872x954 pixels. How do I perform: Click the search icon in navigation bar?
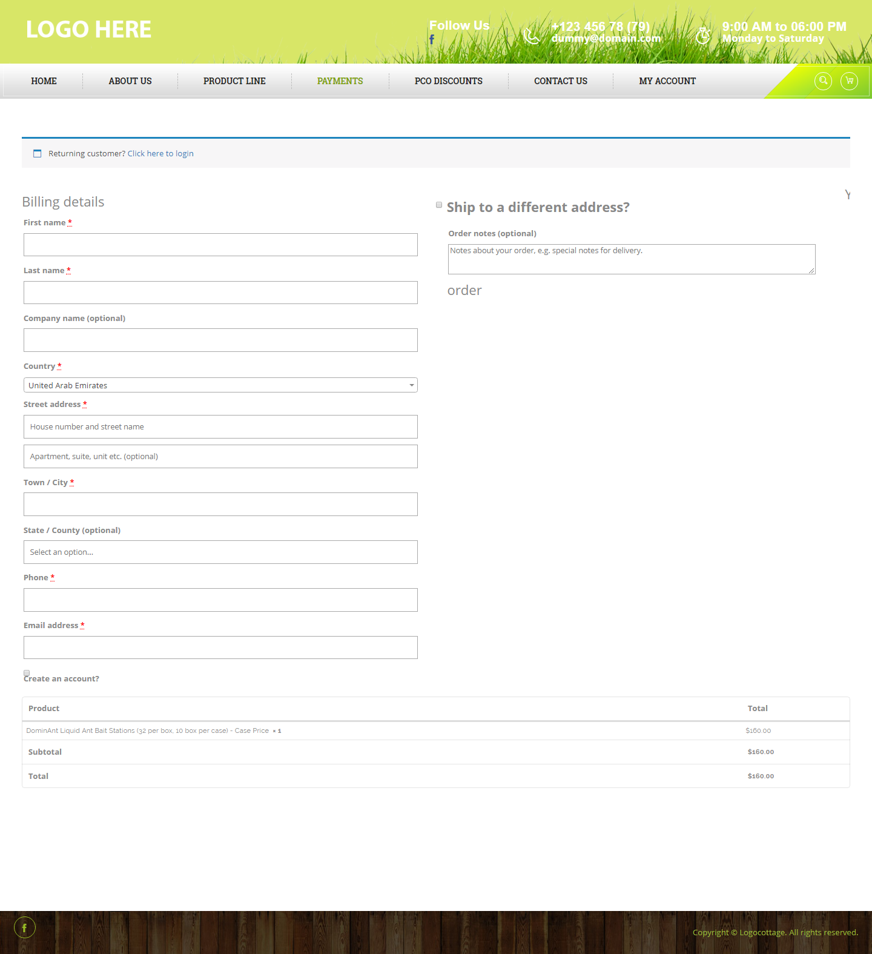tap(823, 81)
